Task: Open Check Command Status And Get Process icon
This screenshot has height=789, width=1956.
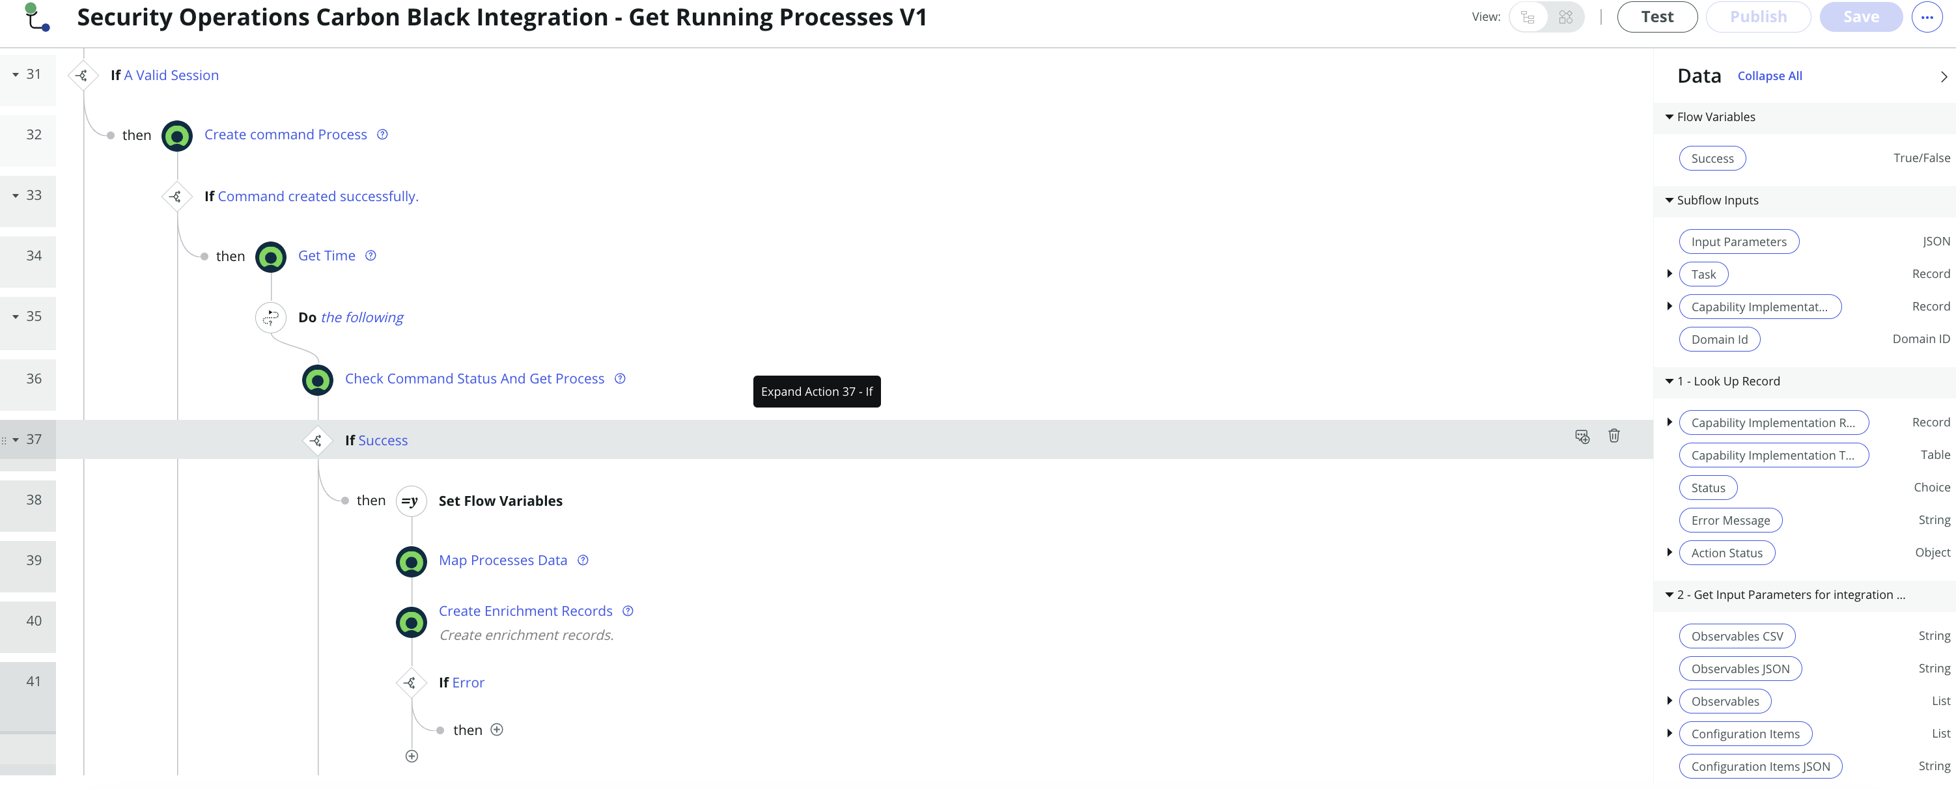Action: [317, 380]
